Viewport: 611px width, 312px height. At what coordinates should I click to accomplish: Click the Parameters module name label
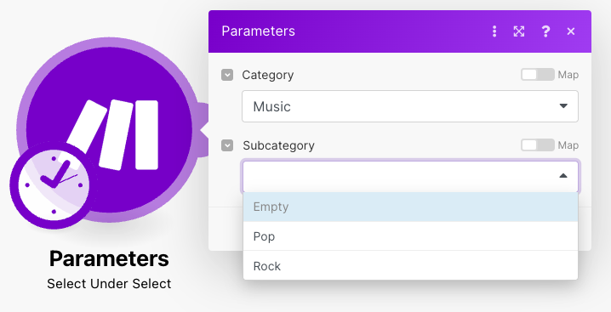[109, 258]
